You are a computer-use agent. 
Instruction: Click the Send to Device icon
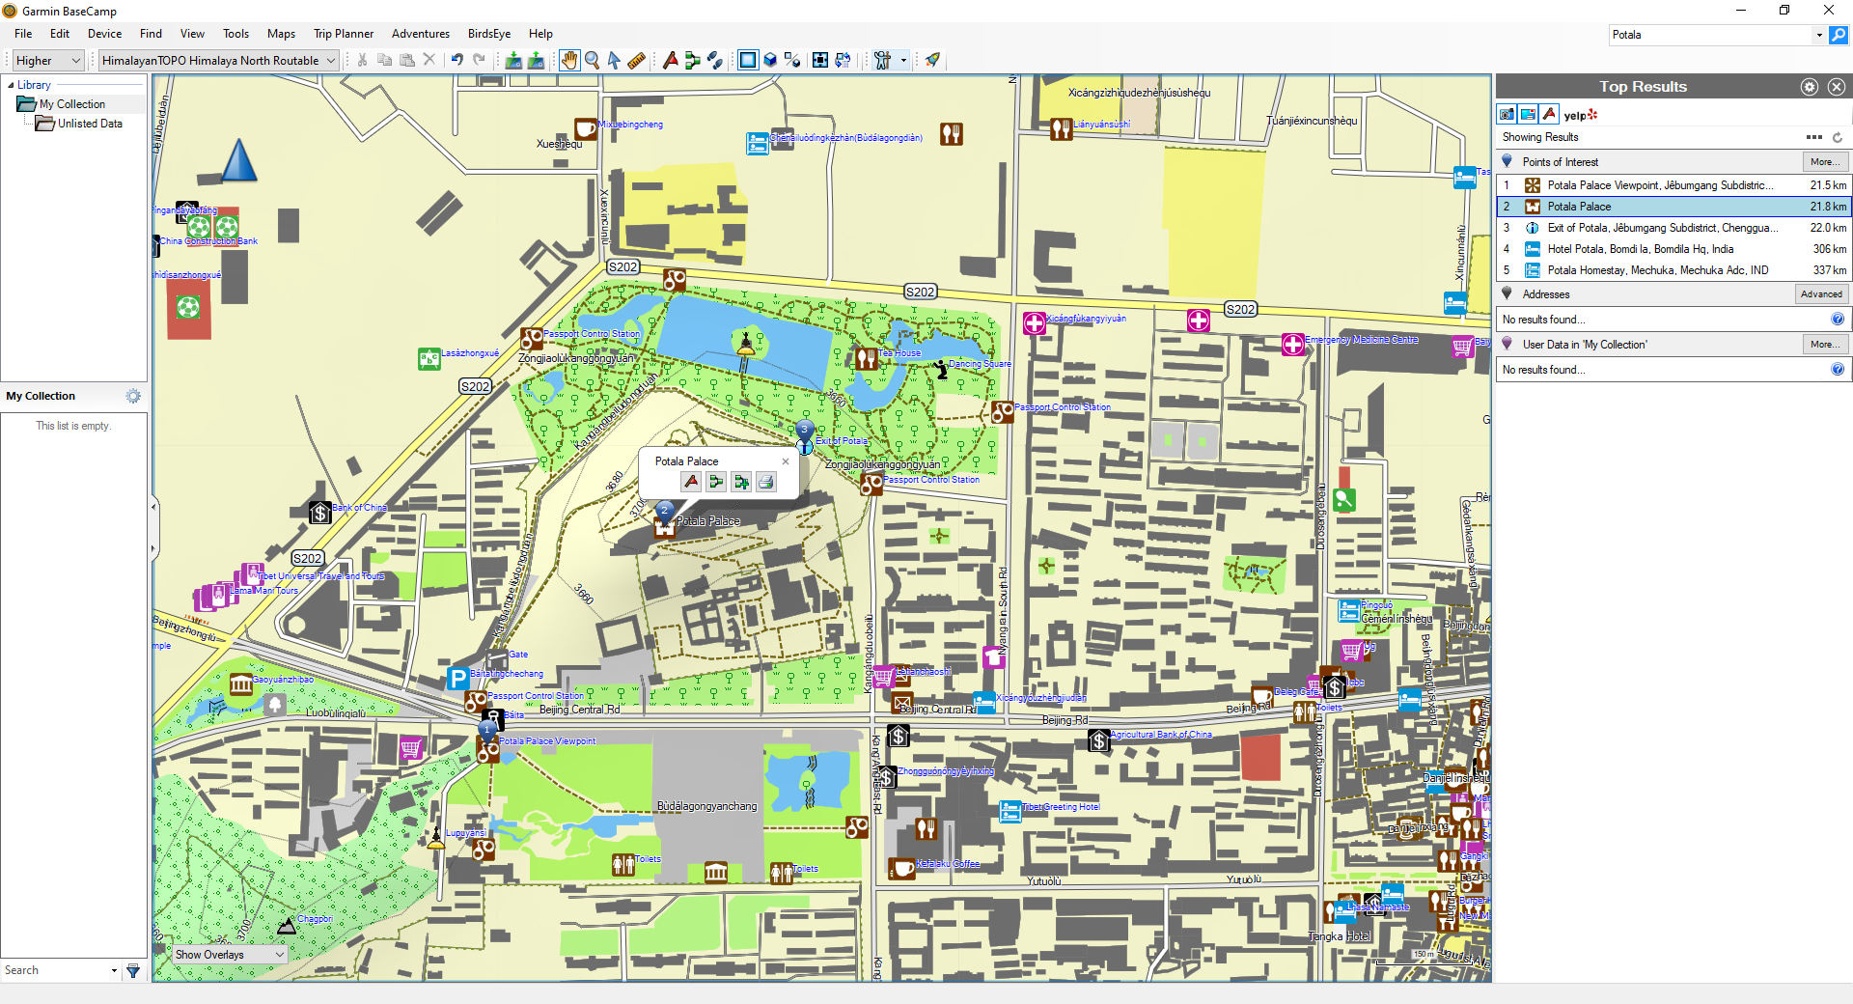pos(536,60)
